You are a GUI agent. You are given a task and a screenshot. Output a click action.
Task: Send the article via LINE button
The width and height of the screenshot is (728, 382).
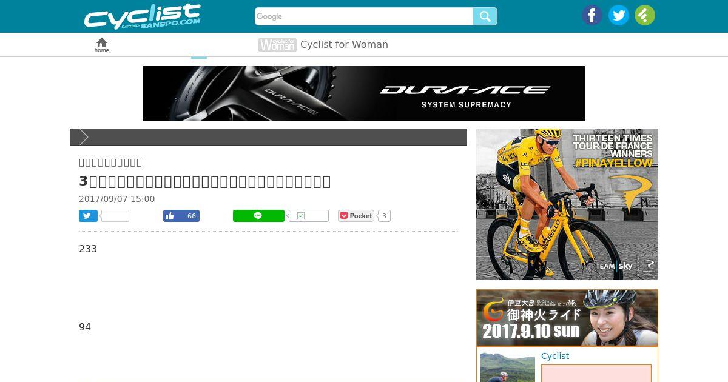(x=258, y=216)
